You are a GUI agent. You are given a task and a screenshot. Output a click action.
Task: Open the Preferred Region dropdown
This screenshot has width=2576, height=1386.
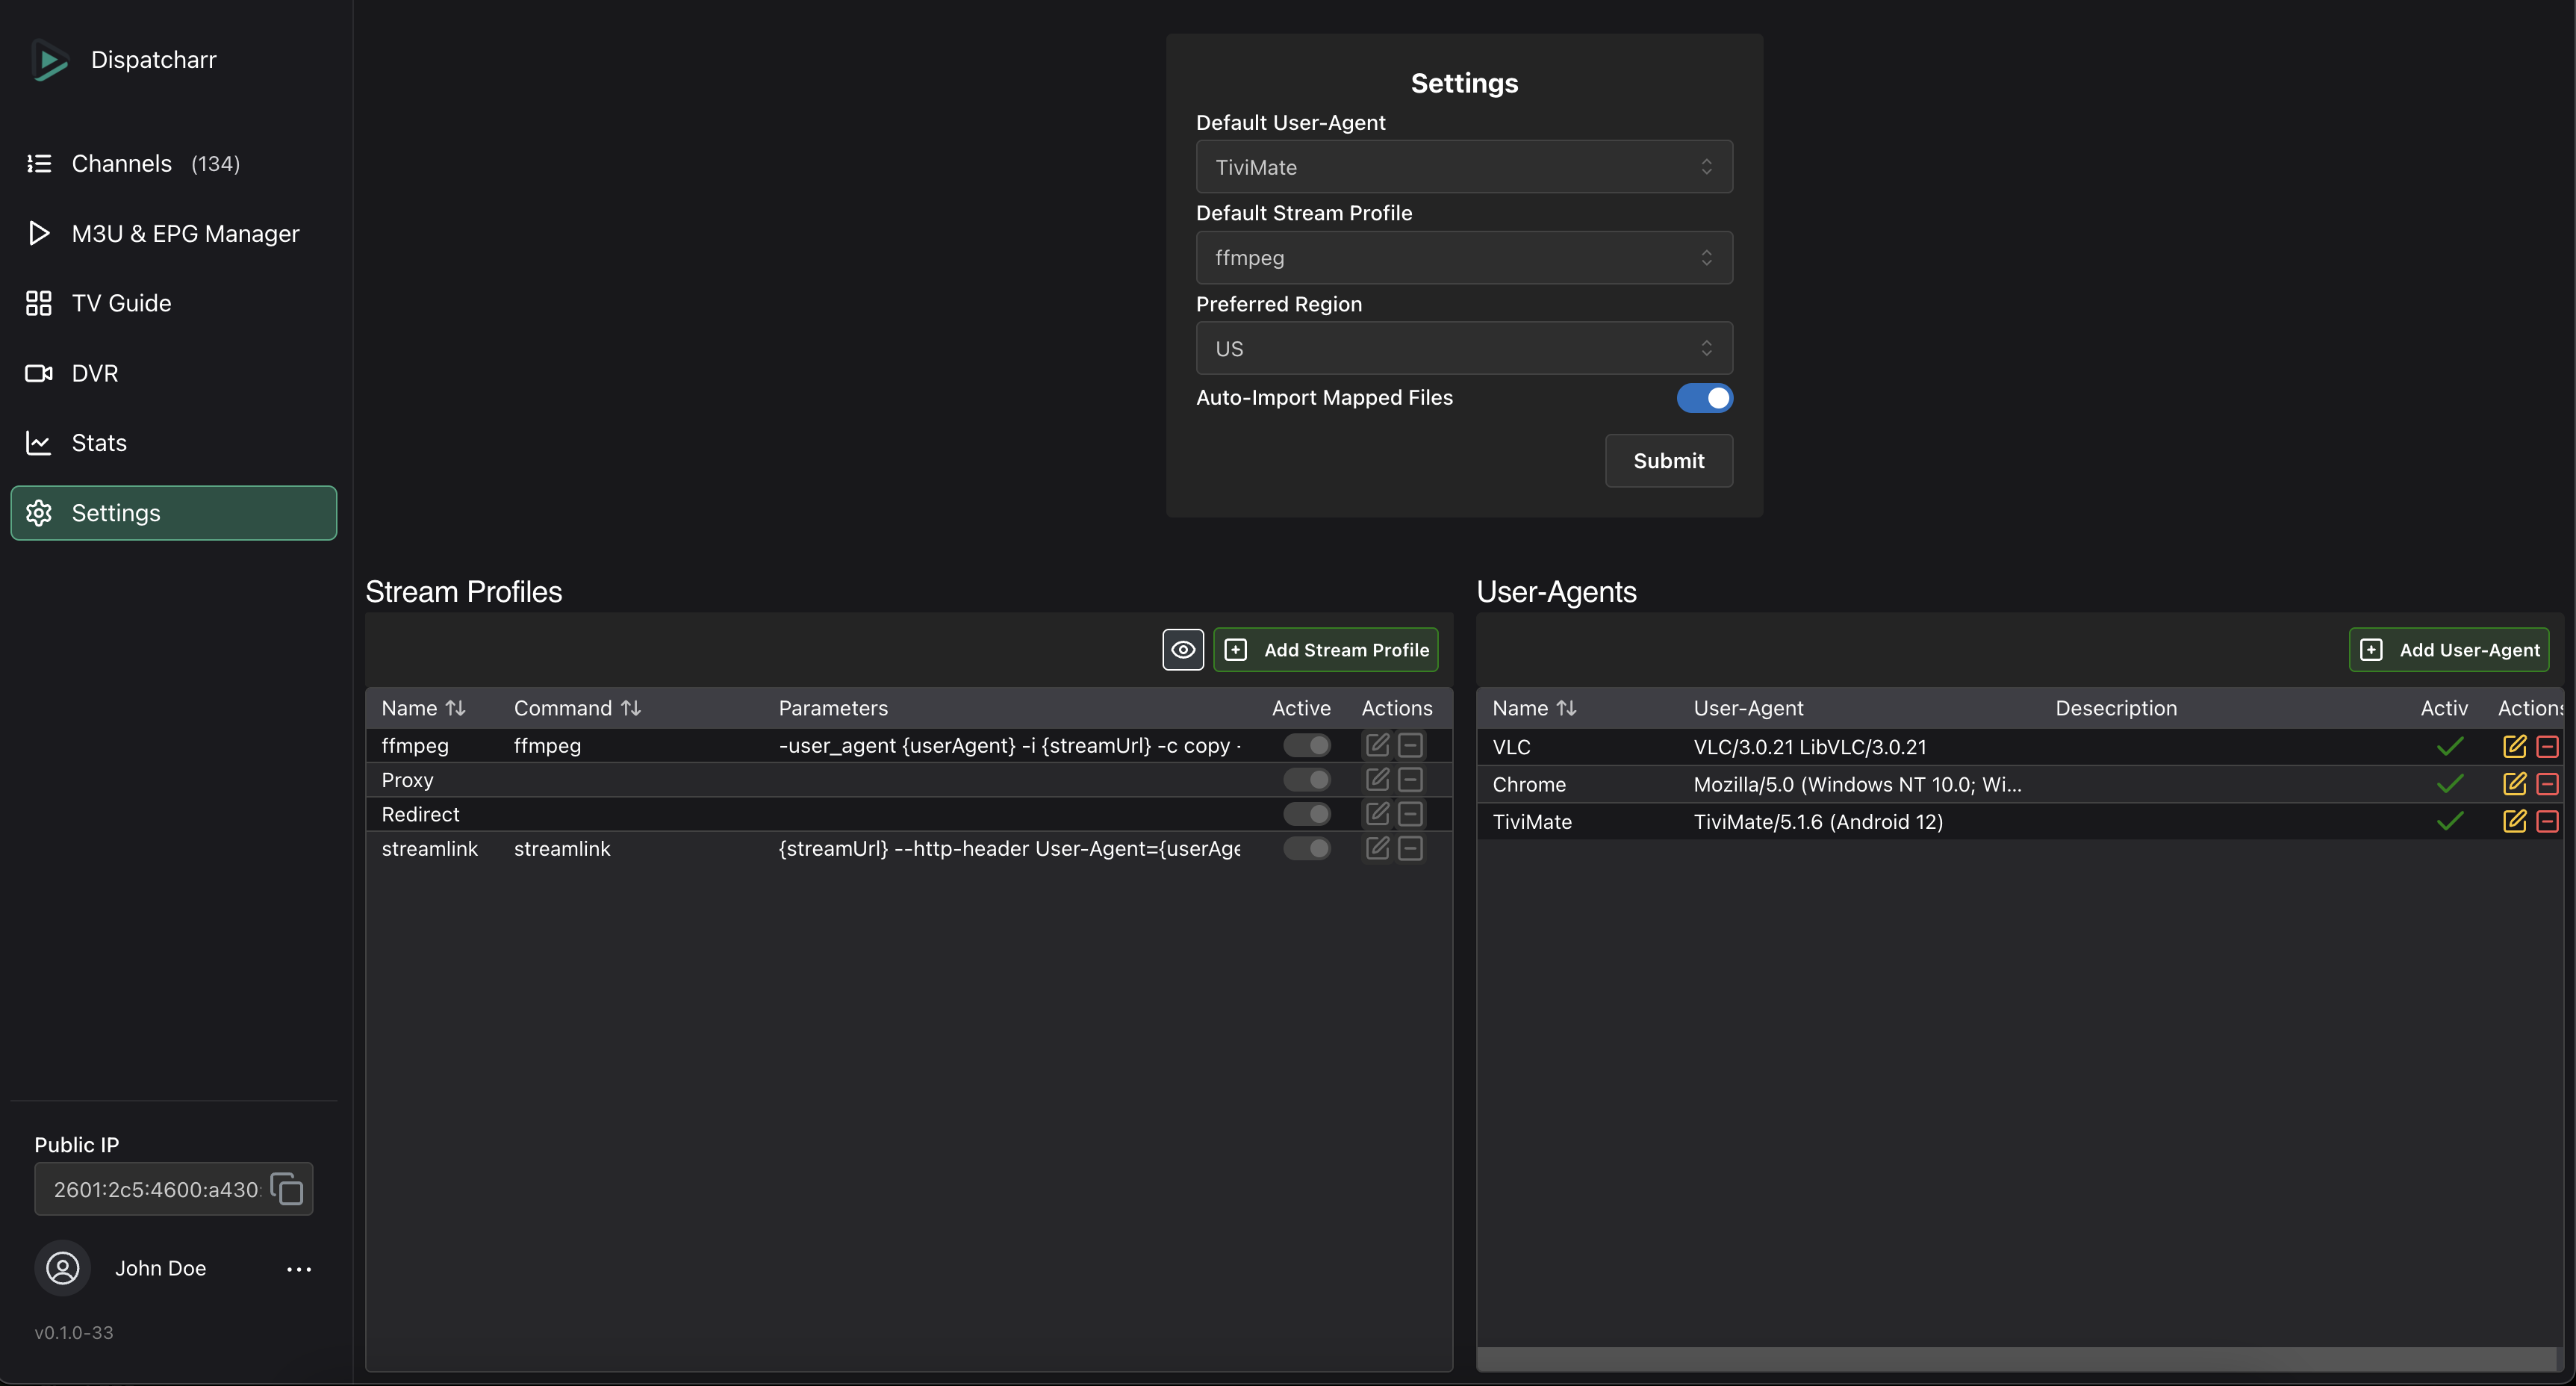coord(1463,348)
